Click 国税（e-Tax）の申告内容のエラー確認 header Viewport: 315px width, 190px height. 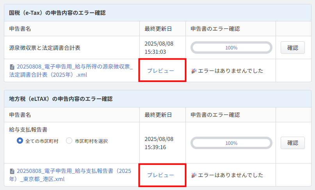57,13
